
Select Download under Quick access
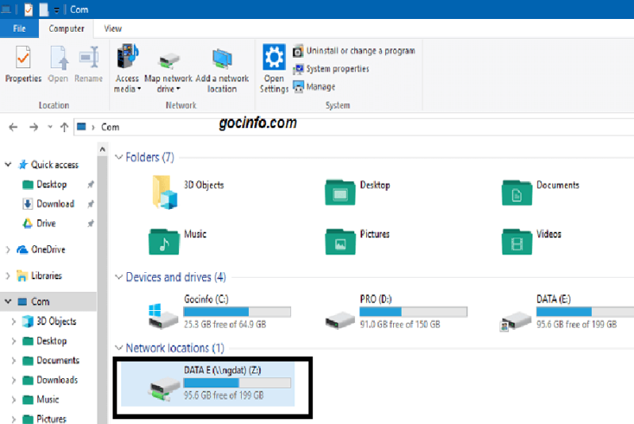(x=48, y=204)
